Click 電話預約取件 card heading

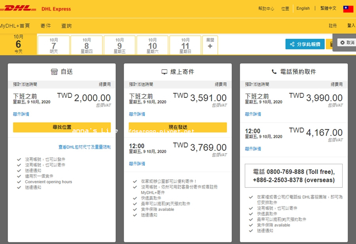pos(294,72)
